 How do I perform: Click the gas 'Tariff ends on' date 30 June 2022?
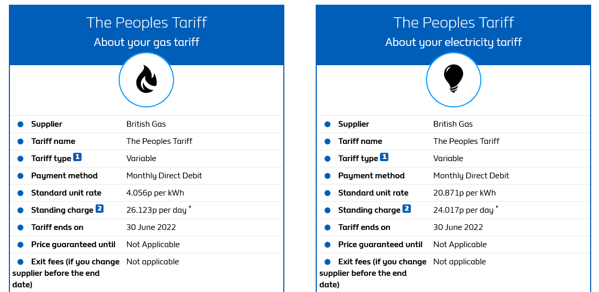[x=151, y=227]
